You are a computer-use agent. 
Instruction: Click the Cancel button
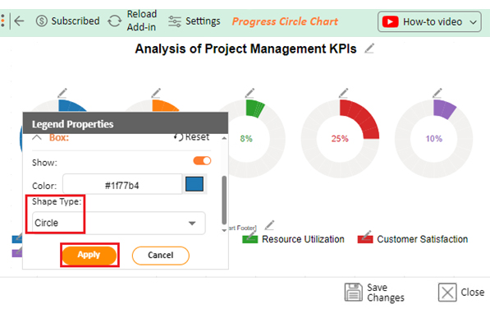[161, 256]
